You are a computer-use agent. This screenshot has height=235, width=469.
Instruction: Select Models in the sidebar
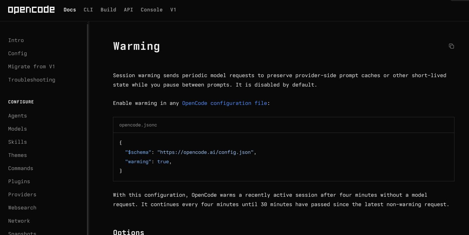[x=18, y=129]
